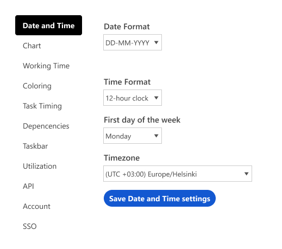This screenshot has width=282, height=249.
Task: Open the Taskbar settings section
Action: [x=35, y=146]
